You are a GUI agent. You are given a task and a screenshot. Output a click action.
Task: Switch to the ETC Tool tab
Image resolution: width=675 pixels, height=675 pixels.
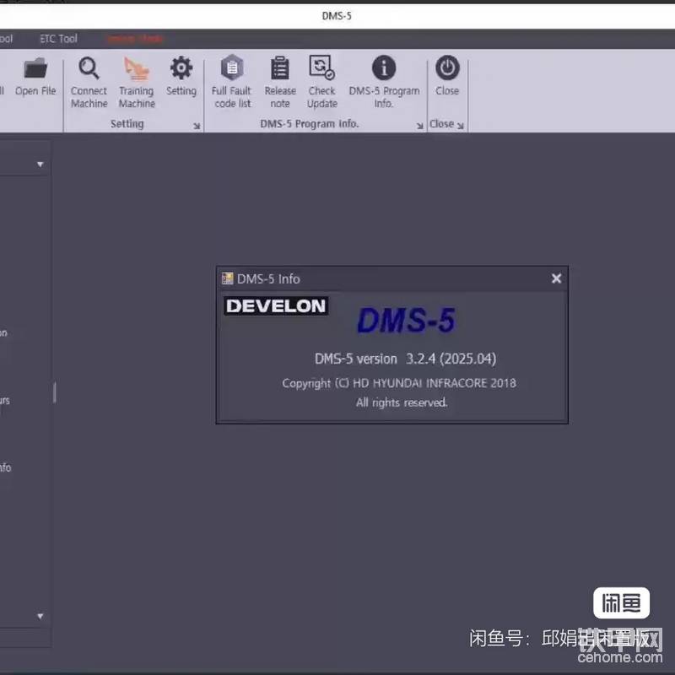tap(58, 39)
